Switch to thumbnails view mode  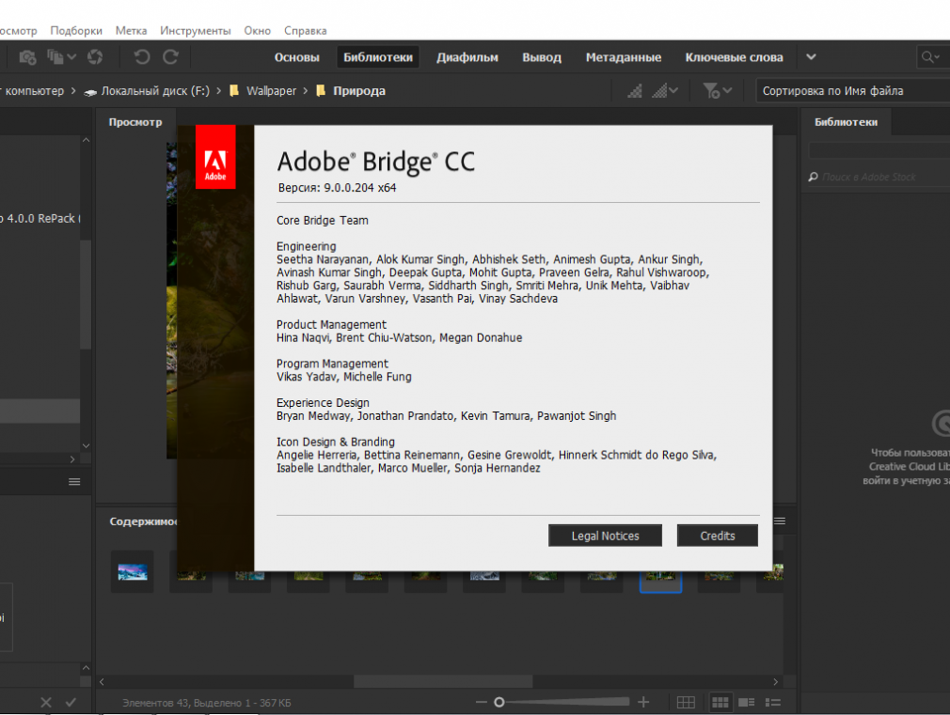point(720,702)
